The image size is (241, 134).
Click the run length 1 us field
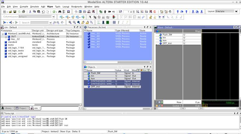tap(128, 12)
